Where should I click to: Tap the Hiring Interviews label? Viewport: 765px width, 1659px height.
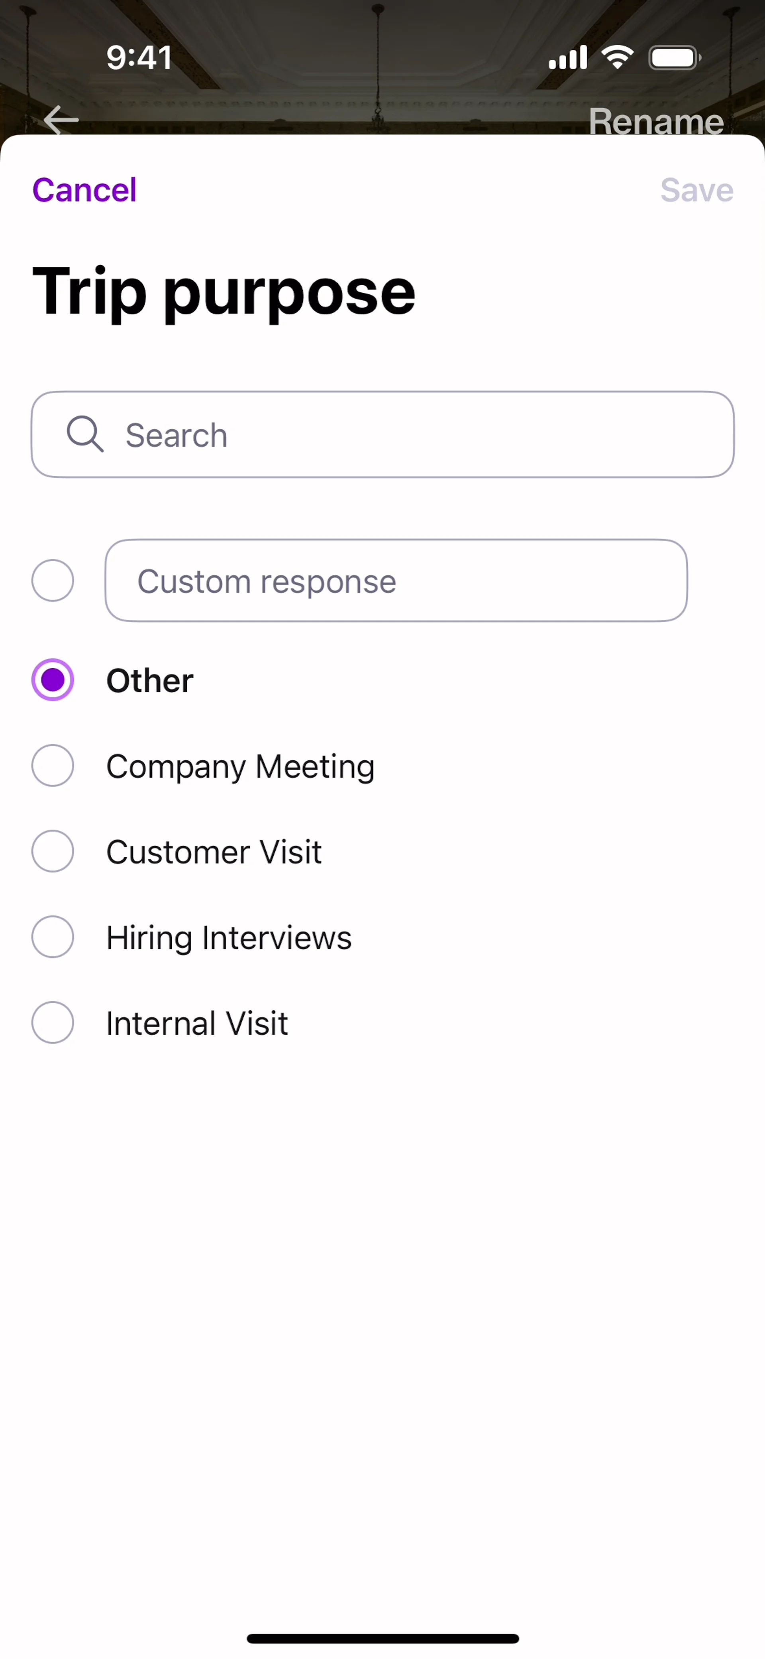228,938
